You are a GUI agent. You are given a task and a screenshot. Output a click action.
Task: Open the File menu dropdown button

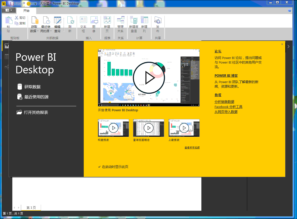9,10
